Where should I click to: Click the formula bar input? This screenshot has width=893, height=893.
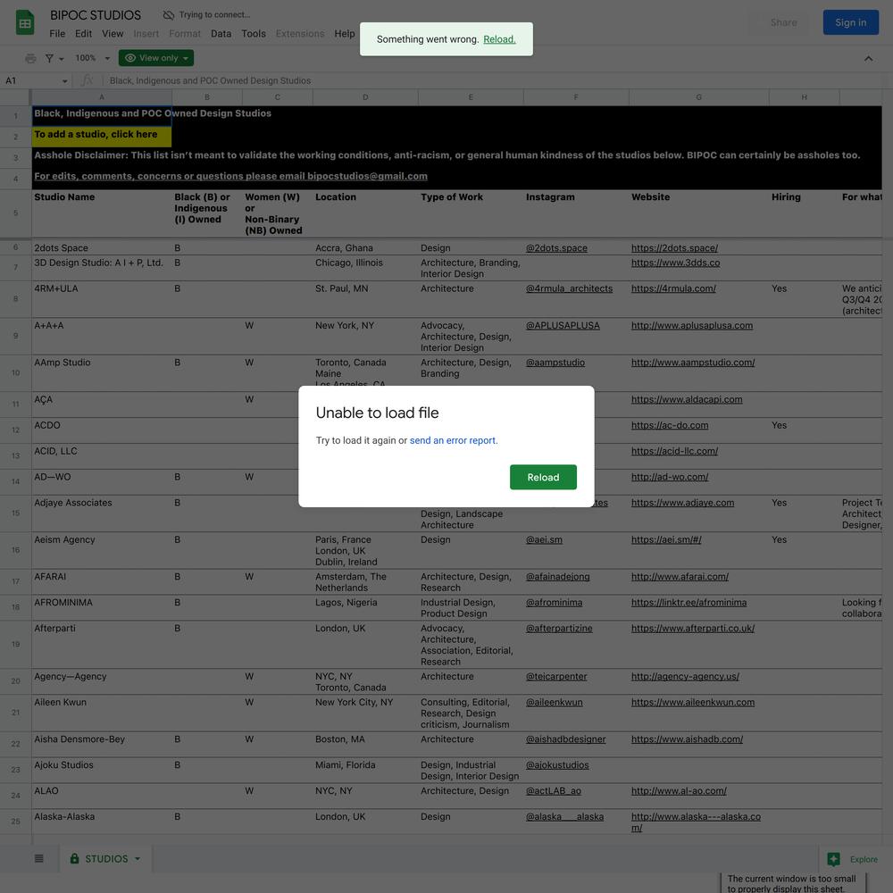tap(496, 81)
